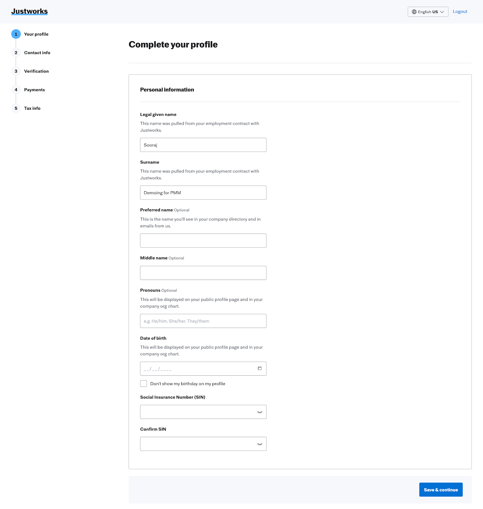Navigate to the Payments step
483x509 pixels.
[34, 90]
